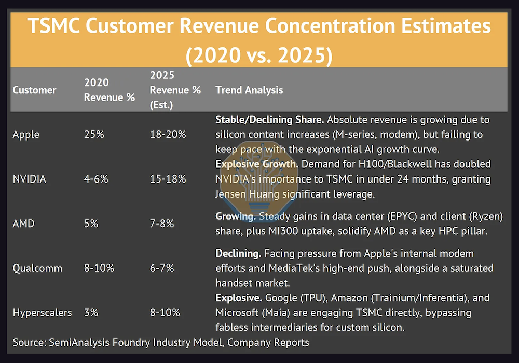Screen dimensions: 519x363
Task: Click Apple's 25% 2020 revenue value
Action: [94, 134]
